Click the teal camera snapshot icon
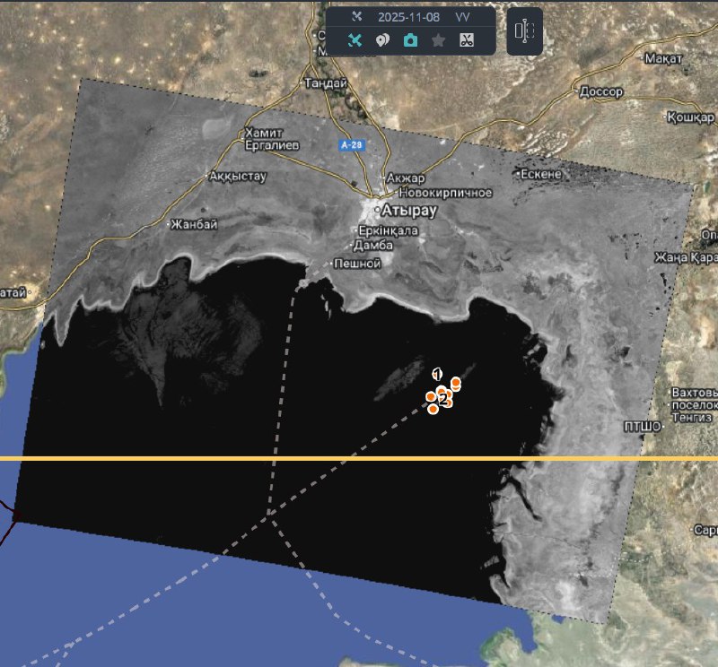The width and height of the screenshot is (718, 667). tap(410, 40)
